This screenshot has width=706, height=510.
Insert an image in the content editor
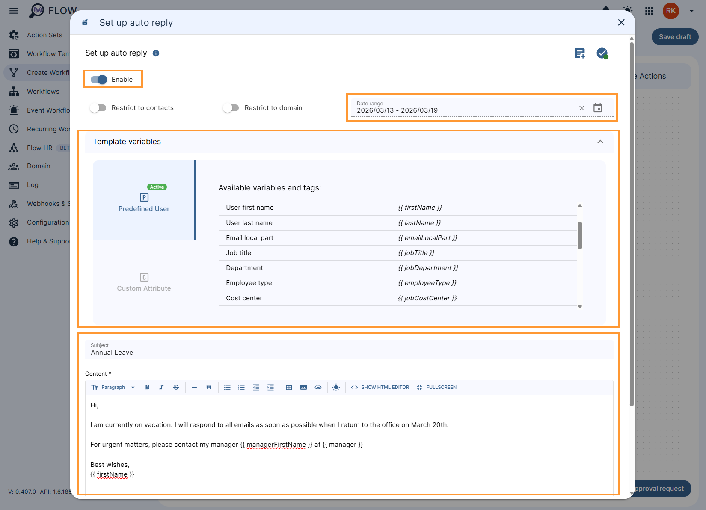coord(303,387)
